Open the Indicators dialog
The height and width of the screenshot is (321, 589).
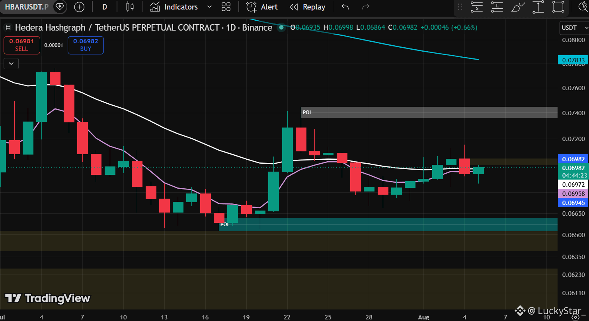click(x=174, y=7)
